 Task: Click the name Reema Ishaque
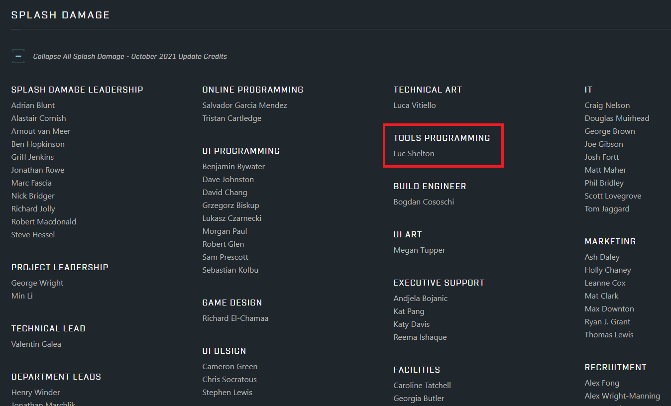pos(420,337)
